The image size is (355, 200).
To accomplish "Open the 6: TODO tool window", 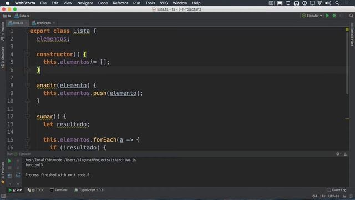I will [35, 190].
